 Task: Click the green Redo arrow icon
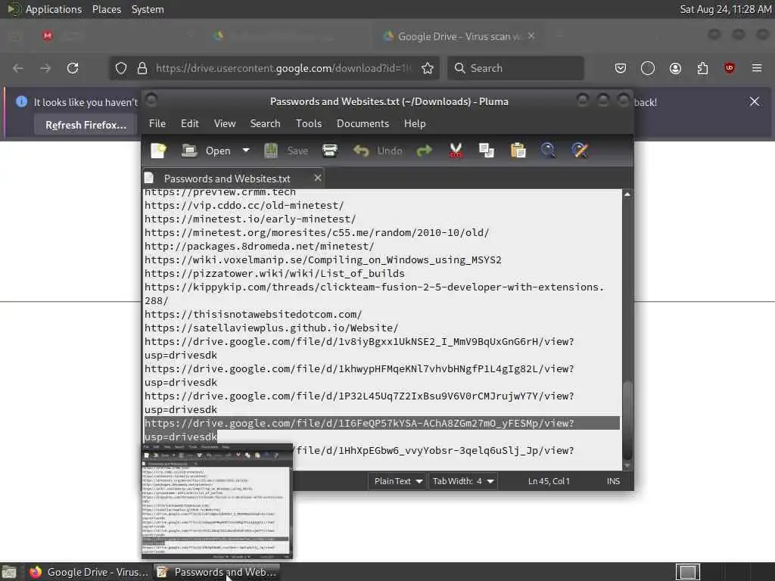pos(424,151)
